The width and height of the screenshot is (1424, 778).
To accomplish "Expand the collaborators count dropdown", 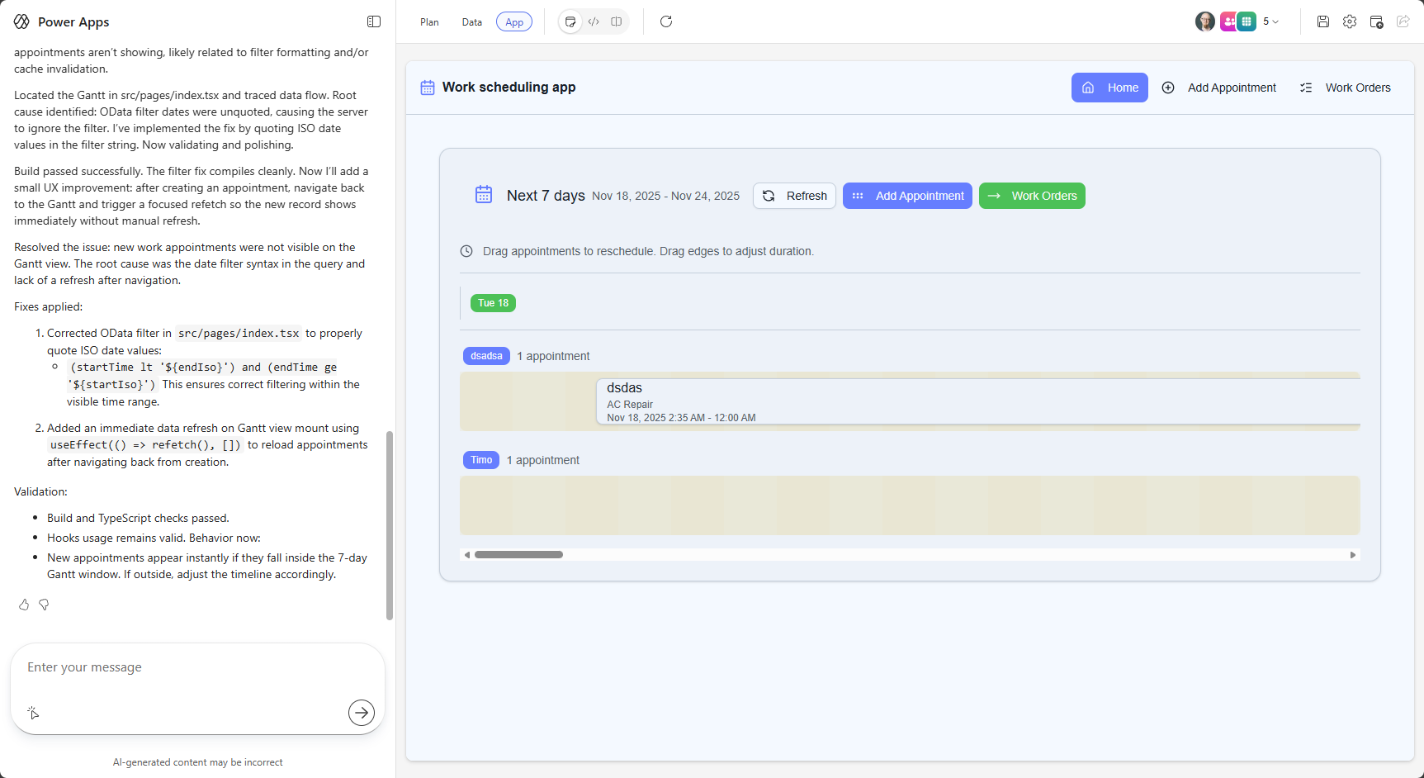I will [x=1271, y=21].
